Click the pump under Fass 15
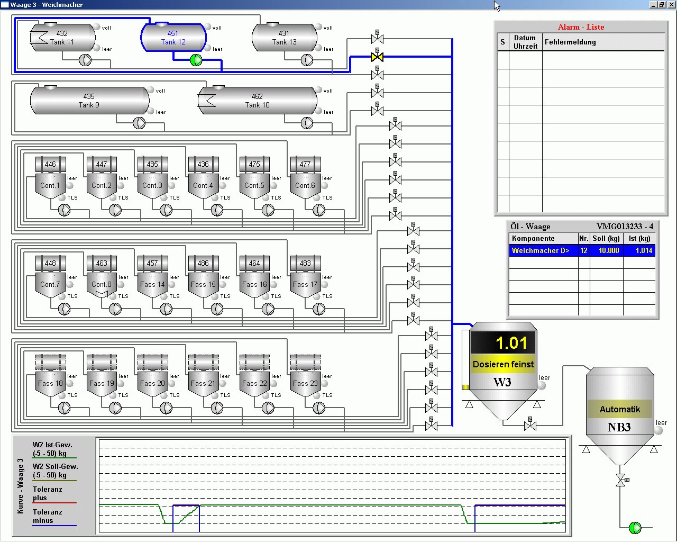677x542 pixels. [x=217, y=309]
